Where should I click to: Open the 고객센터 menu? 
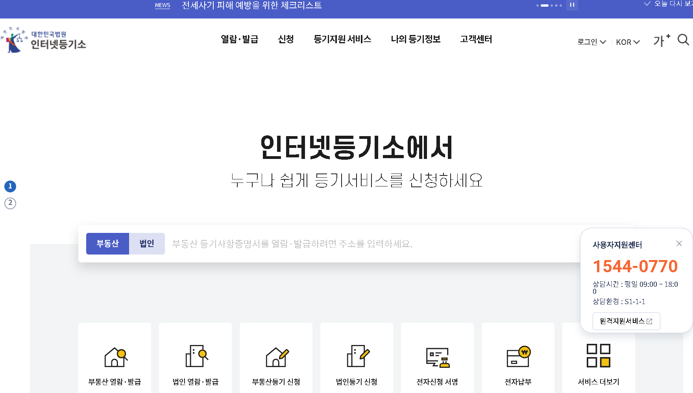click(475, 39)
